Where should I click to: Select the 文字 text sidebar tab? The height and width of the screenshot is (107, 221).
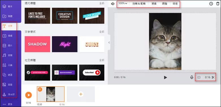[x=8, y=26]
